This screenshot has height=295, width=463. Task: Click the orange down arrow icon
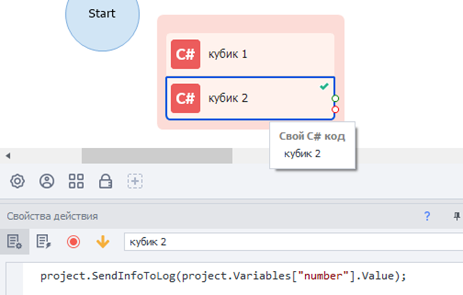point(102,241)
